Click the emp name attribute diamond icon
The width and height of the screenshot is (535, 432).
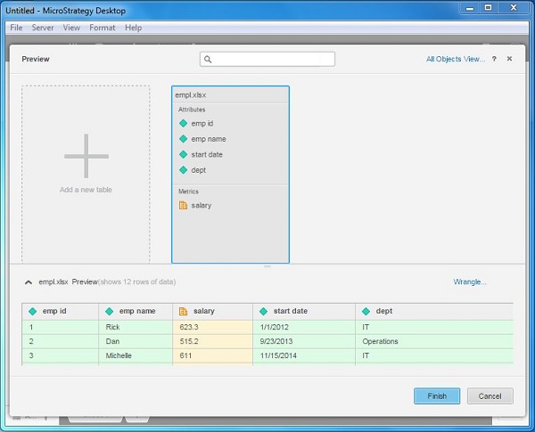184,139
